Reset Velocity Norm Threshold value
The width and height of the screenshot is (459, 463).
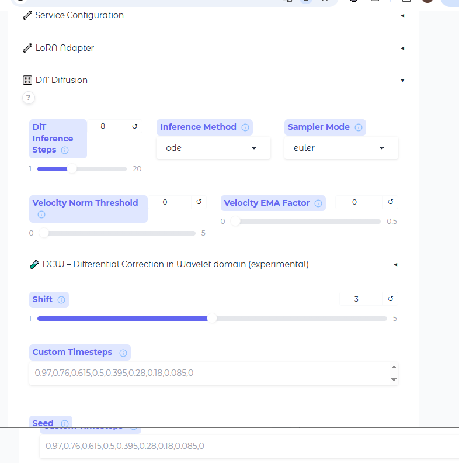[199, 202]
